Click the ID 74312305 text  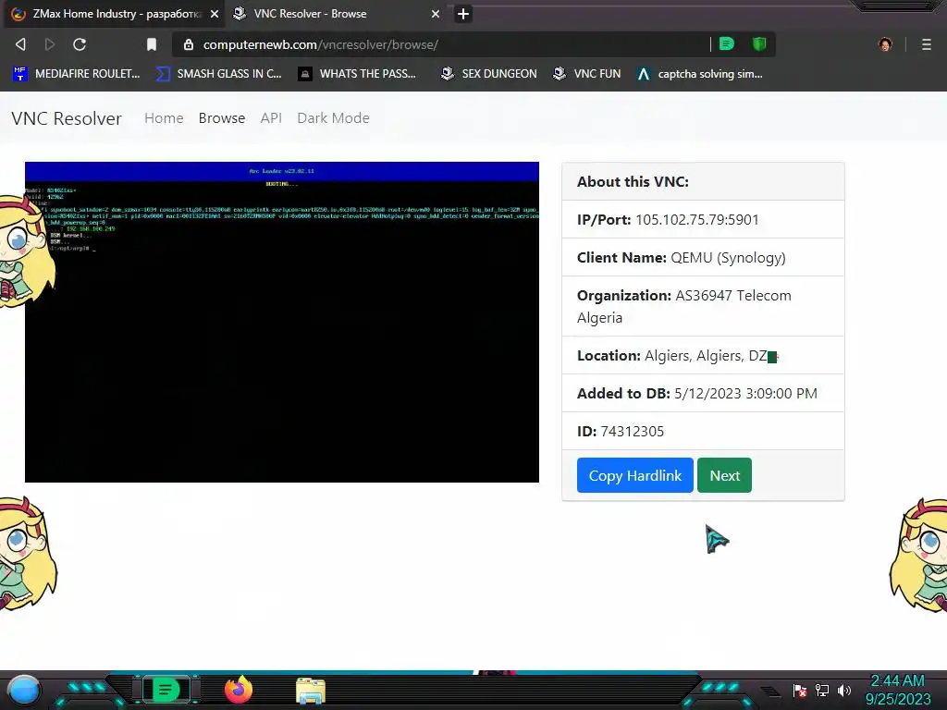coord(621,432)
